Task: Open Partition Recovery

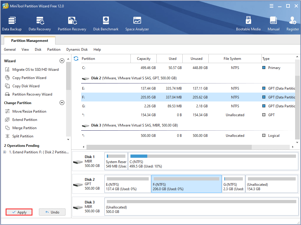Action: [72, 24]
